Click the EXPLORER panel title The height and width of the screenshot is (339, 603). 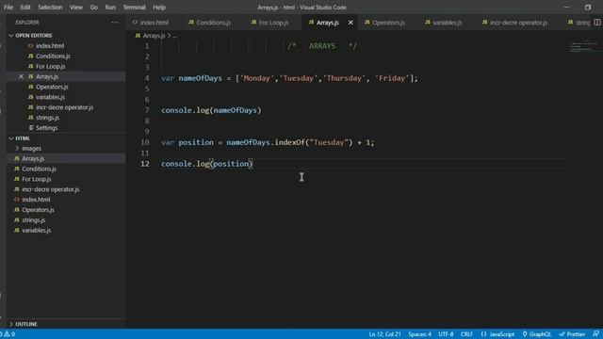click(27, 23)
